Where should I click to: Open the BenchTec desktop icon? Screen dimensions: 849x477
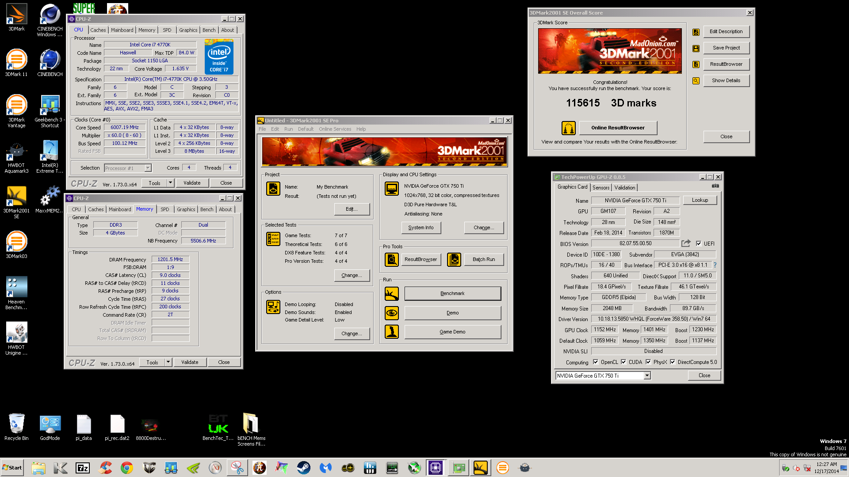click(x=218, y=428)
